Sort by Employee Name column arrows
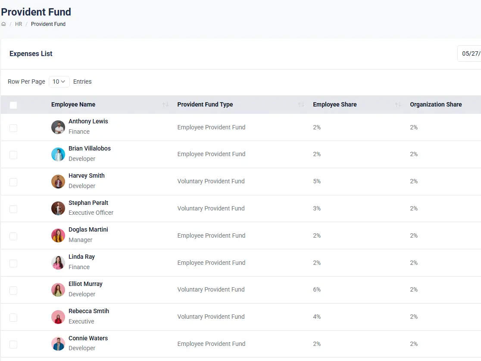 pos(165,105)
